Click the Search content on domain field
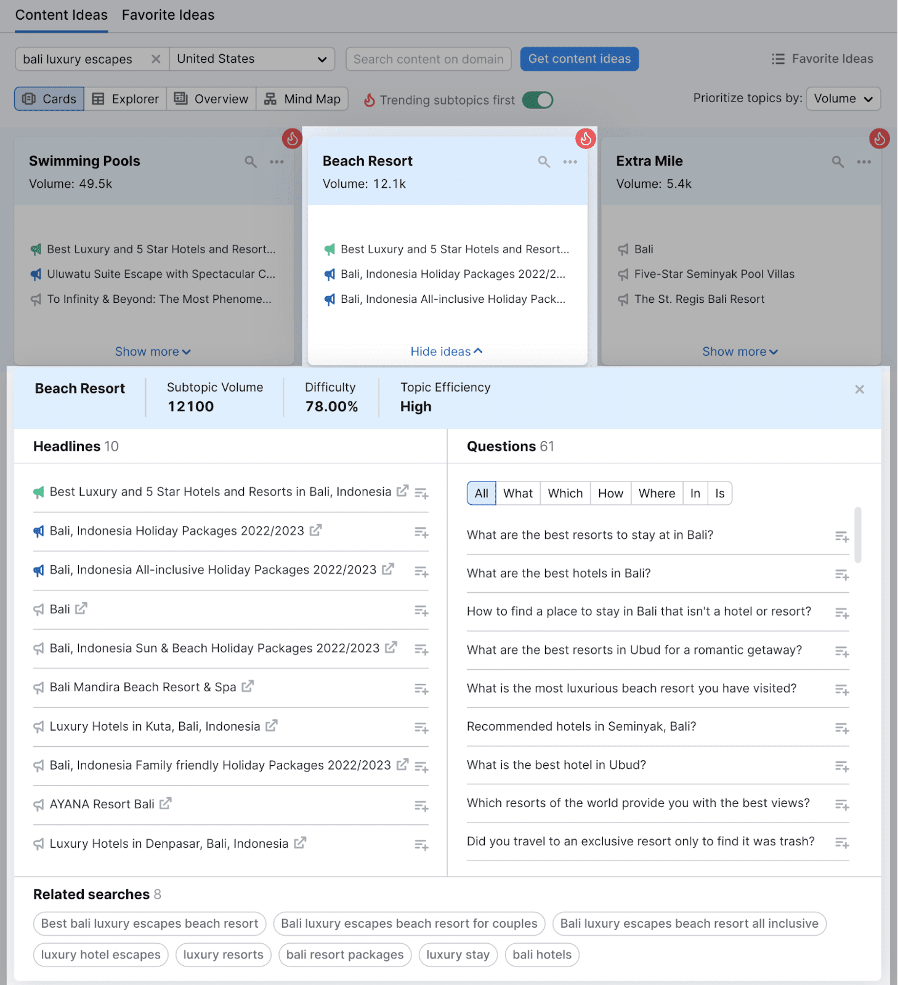The image size is (898, 985). [x=428, y=59]
